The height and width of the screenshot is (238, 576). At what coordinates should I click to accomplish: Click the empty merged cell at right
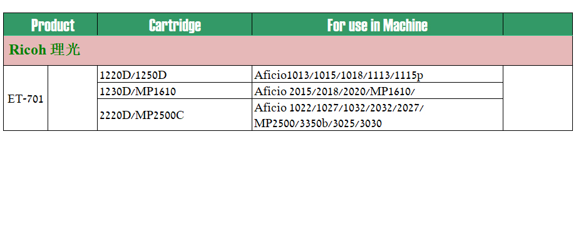538,98
